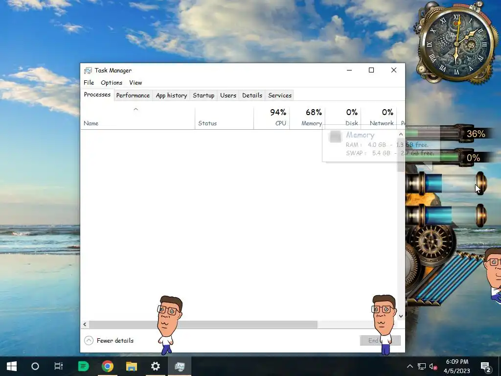501x376 pixels.
Task: Open the network status tray icon
Action: (421, 366)
